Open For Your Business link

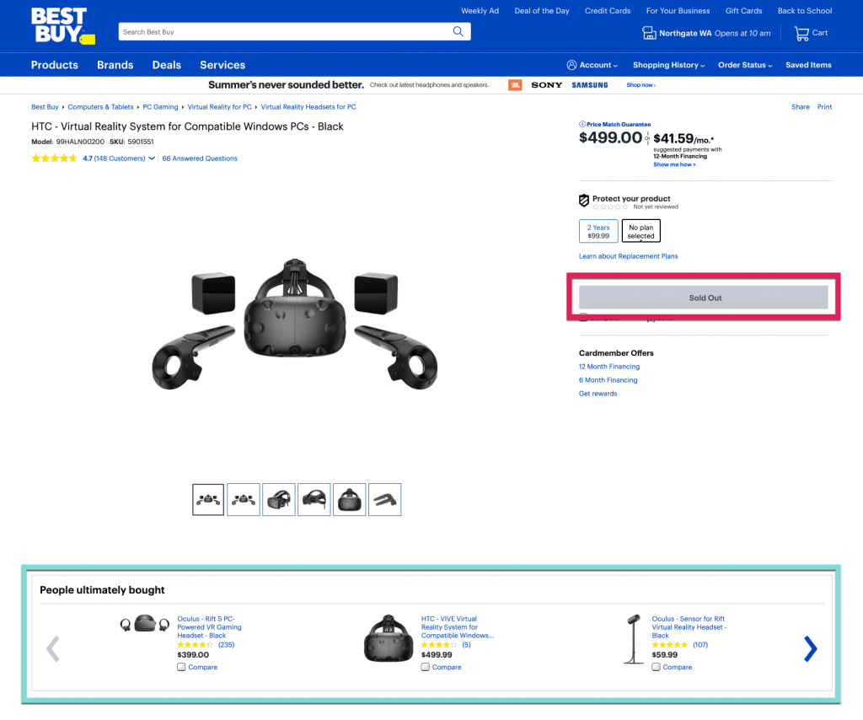click(678, 11)
